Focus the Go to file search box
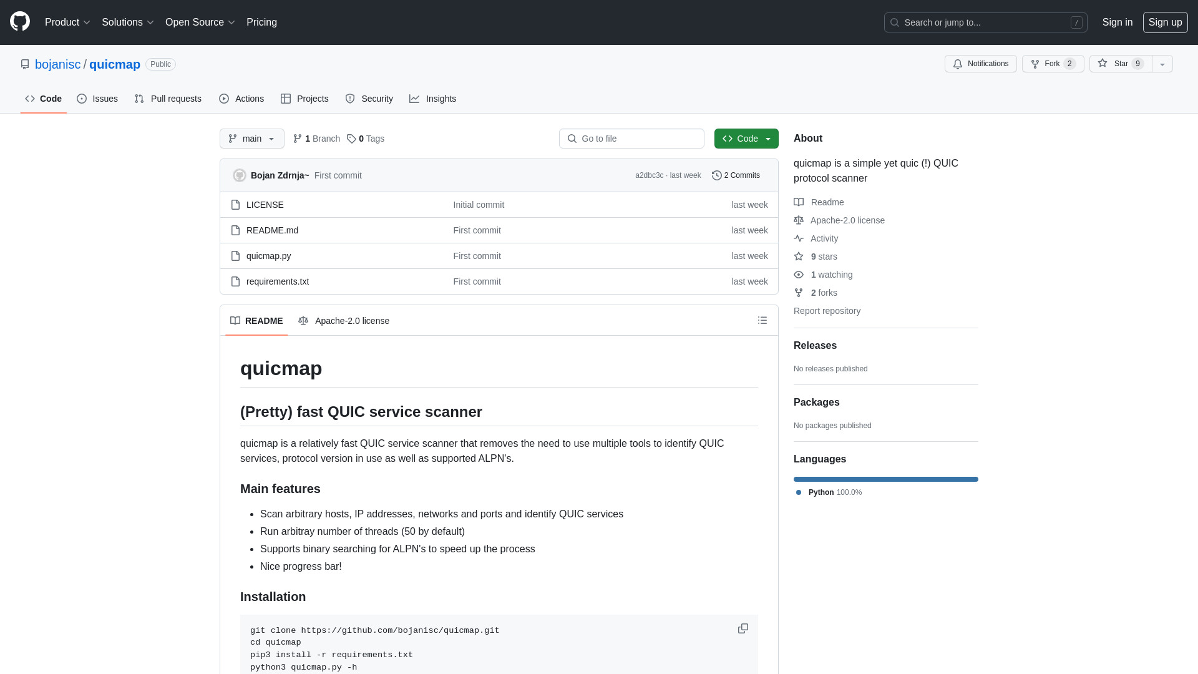 click(631, 139)
